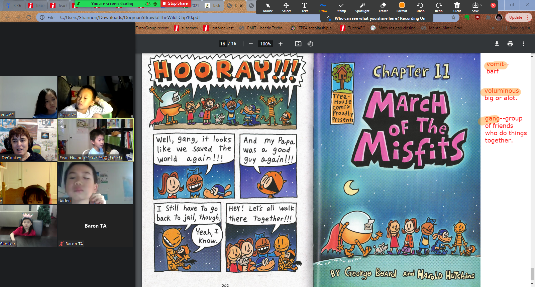Clear all annotations with trash icon
535x287 pixels.
click(x=457, y=7)
